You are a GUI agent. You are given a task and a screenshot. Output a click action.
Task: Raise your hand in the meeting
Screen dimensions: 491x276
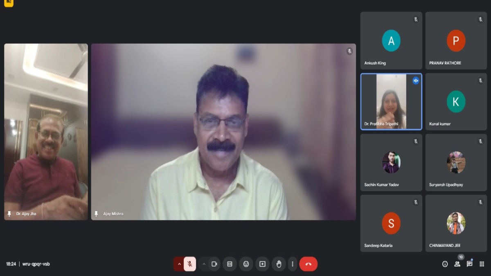(x=279, y=264)
